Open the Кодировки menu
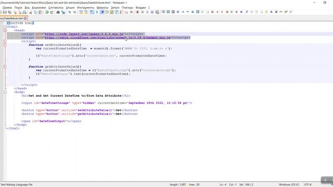Image resolution: width=333 pixels, height=187 pixels. tap(39, 7)
